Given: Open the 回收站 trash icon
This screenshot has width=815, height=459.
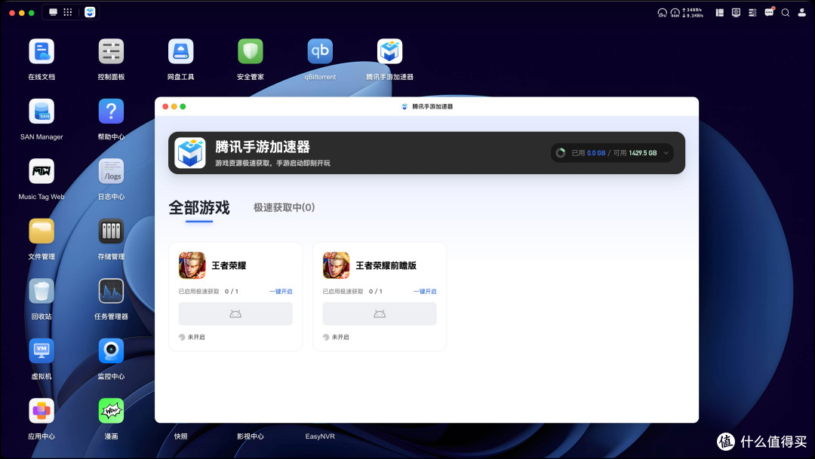Looking at the screenshot, I should click(42, 291).
